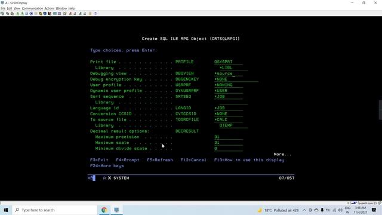Viewport: 382px width, 215px height.
Task: Show hidden system tray icons
Action: [x=304, y=210]
